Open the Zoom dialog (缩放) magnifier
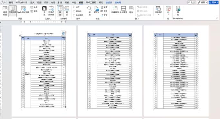The width and height of the screenshot is (220, 119). pos(90,11)
